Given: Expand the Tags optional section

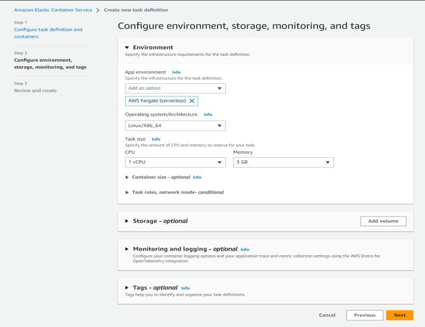Looking at the screenshot, I should pyautogui.click(x=127, y=288).
